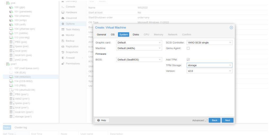
Task: Click the Options gear icon
Action: 63,24
